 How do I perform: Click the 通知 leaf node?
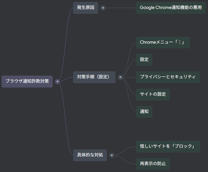coord(144,112)
